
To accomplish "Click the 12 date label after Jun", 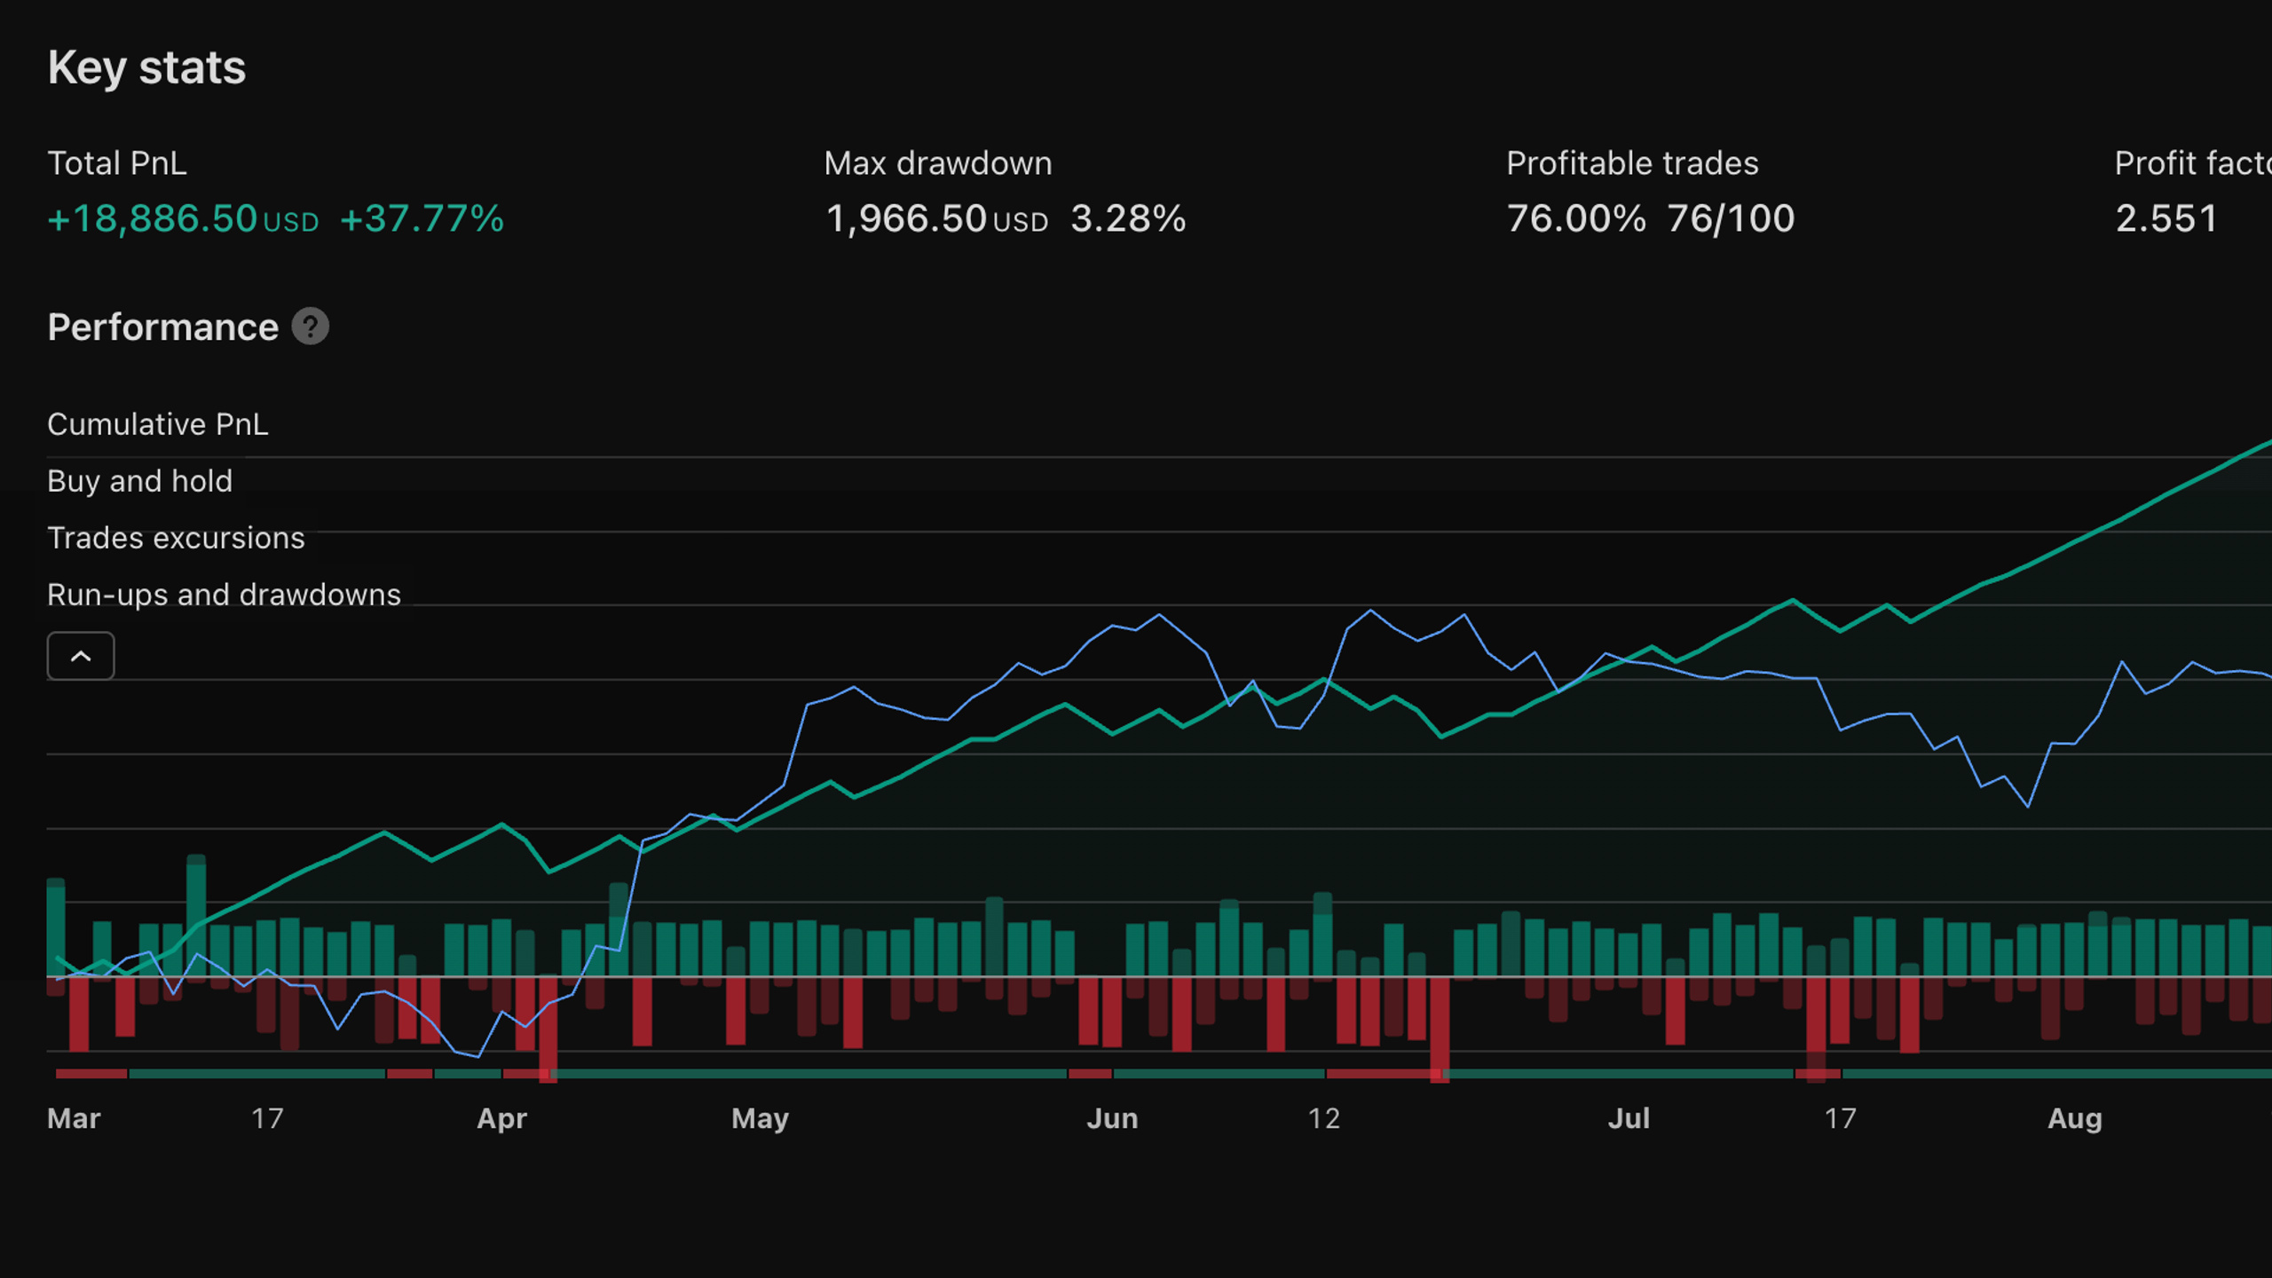I will click(x=1324, y=1118).
